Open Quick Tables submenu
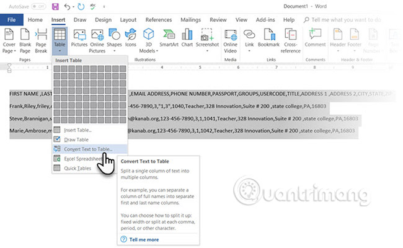Image resolution: width=403 pixels, height=248 pixels. pyautogui.click(x=90, y=168)
